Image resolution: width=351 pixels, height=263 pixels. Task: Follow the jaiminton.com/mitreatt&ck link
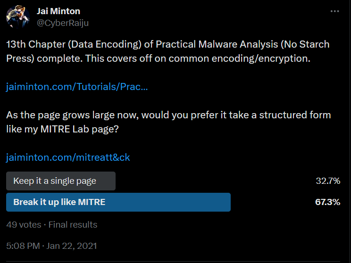click(x=68, y=157)
